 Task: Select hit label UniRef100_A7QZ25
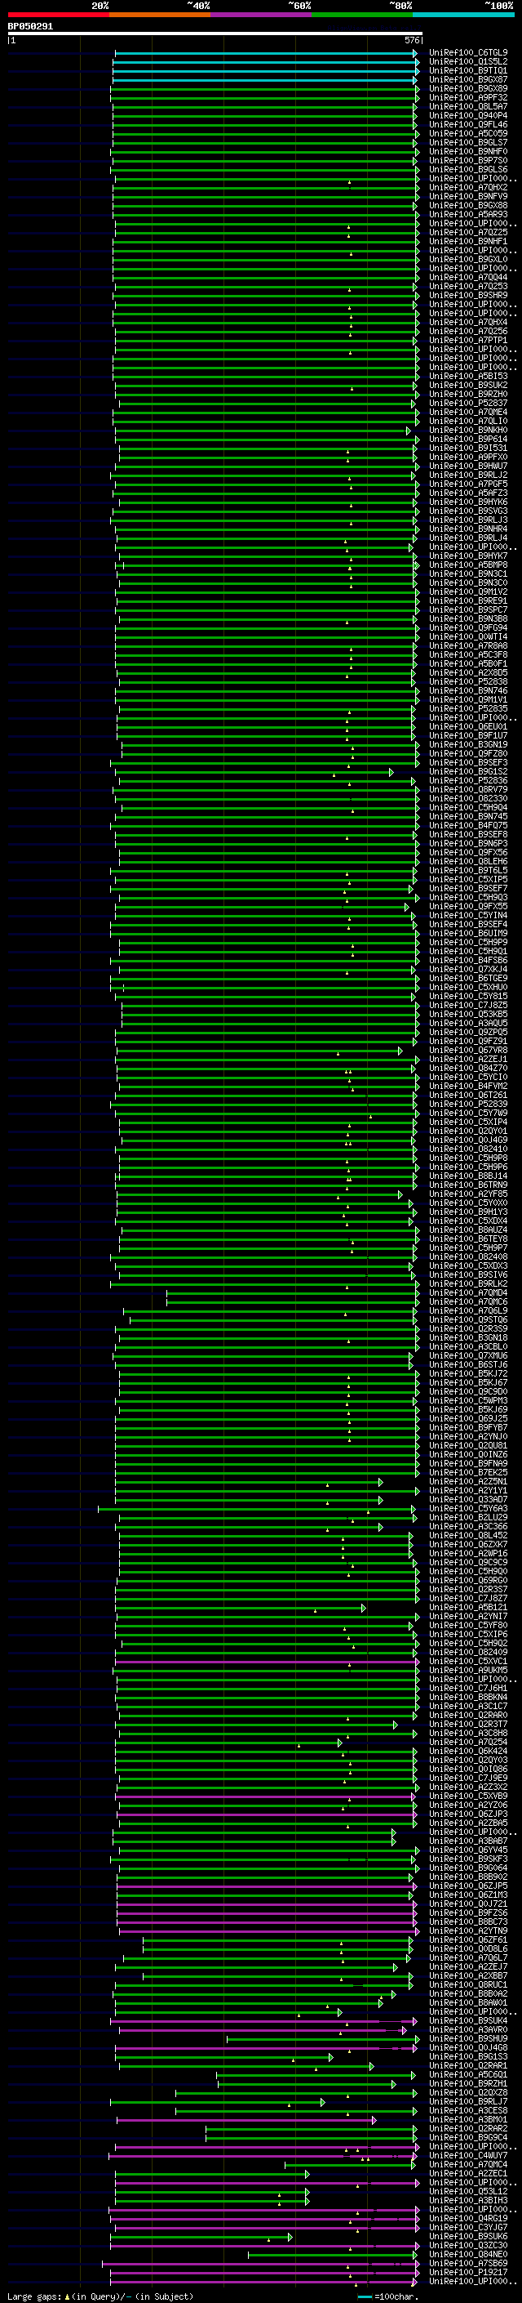pyautogui.click(x=468, y=233)
